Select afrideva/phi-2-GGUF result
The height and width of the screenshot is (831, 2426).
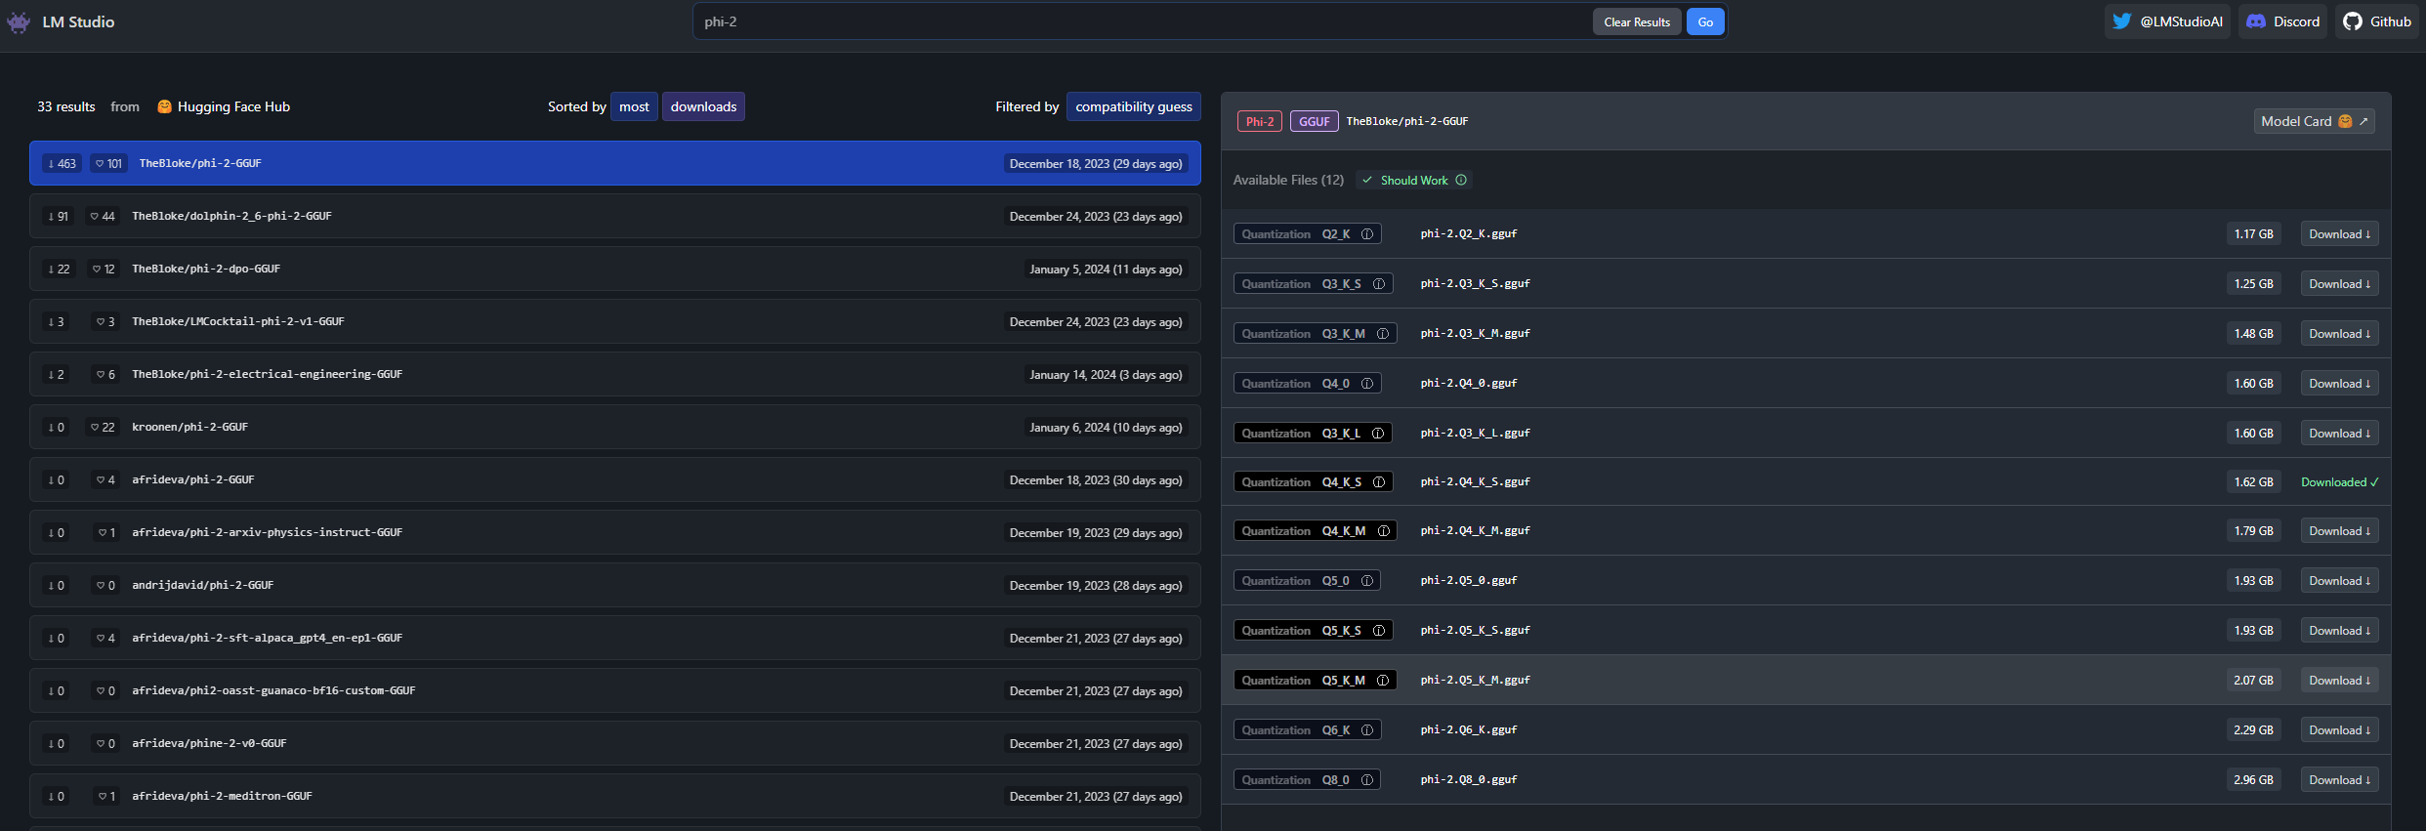614,479
